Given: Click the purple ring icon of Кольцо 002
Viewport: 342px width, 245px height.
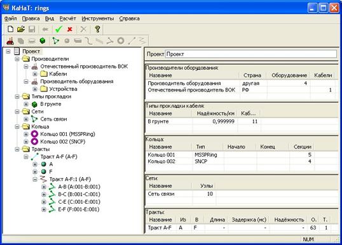Looking at the screenshot, I should tap(34, 142).
